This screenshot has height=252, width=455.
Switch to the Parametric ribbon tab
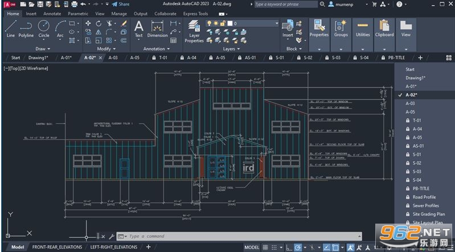[x=78, y=14]
